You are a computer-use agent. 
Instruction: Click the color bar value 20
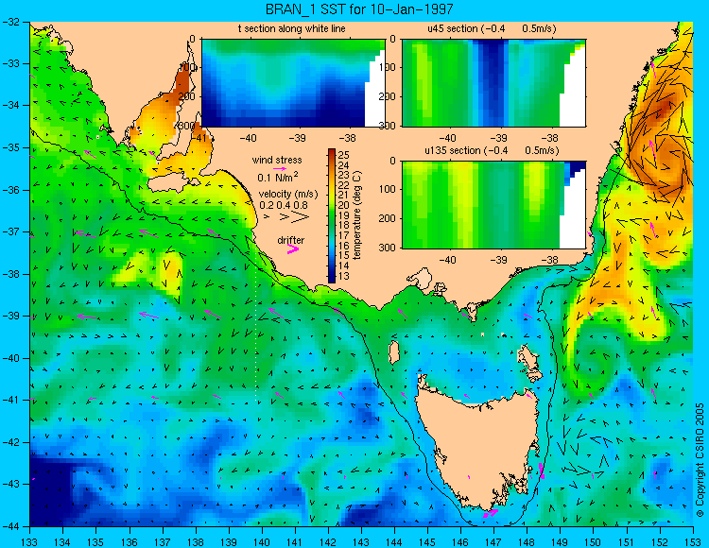pyautogui.click(x=344, y=205)
